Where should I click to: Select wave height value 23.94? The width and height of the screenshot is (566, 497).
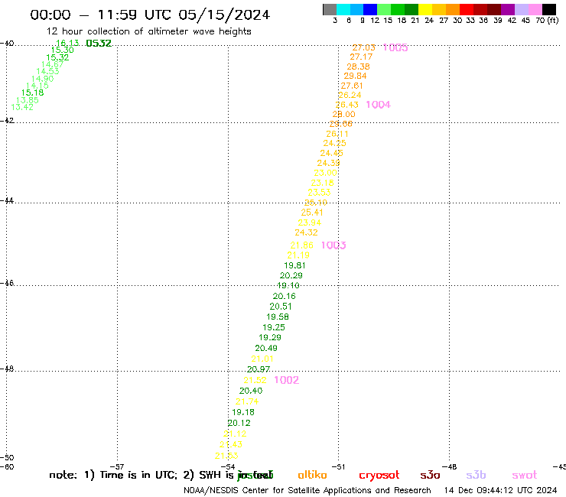310,223
